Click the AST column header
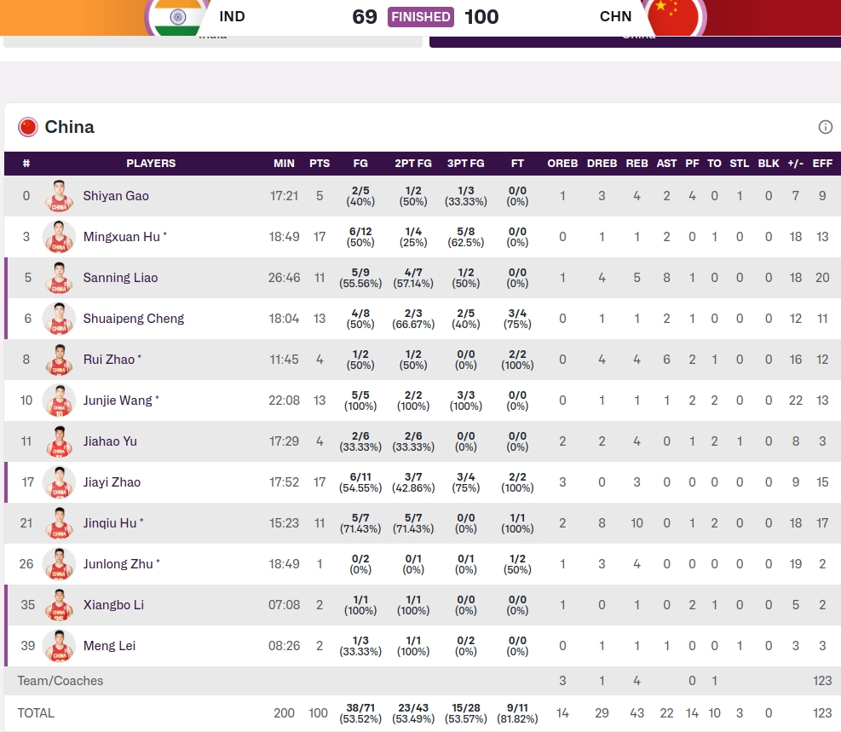 [666, 164]
